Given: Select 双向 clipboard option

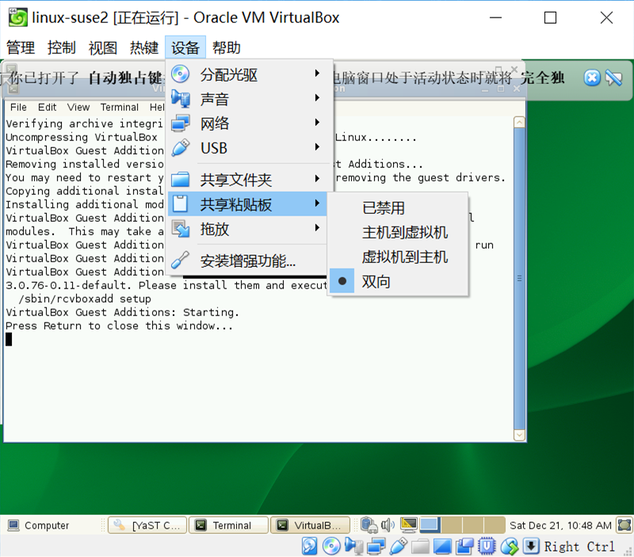Looking at the screenshot, I should point(398,281).
